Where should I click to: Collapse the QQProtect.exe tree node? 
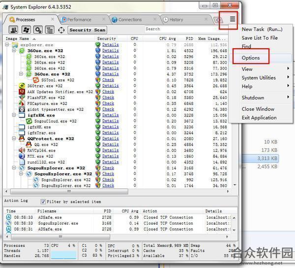click(14, 138)
